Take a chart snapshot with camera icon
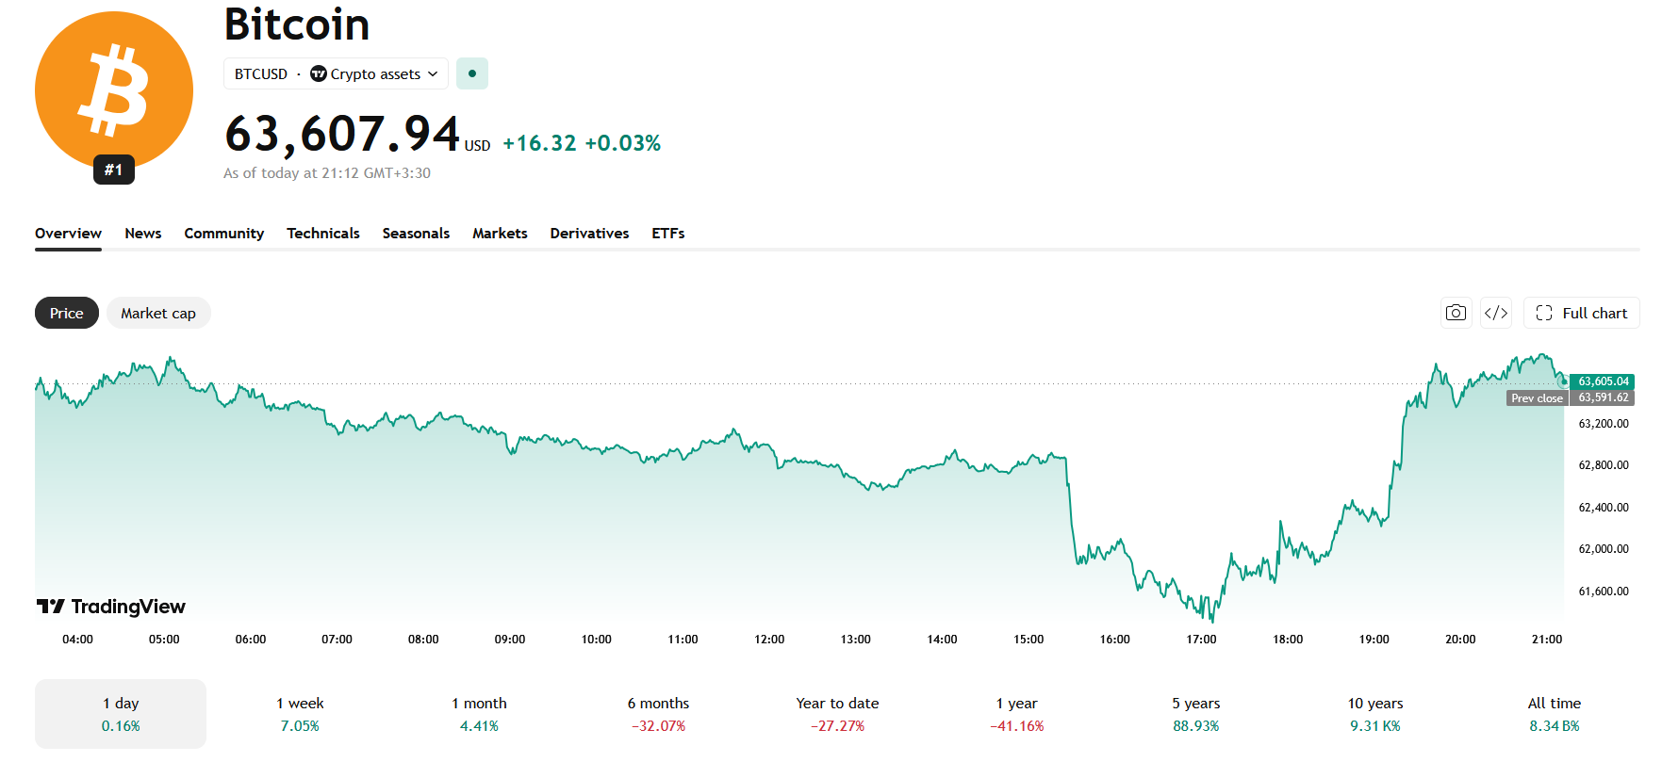Viewport: 1662px width, 762px height. click(x=1456, y=313)
